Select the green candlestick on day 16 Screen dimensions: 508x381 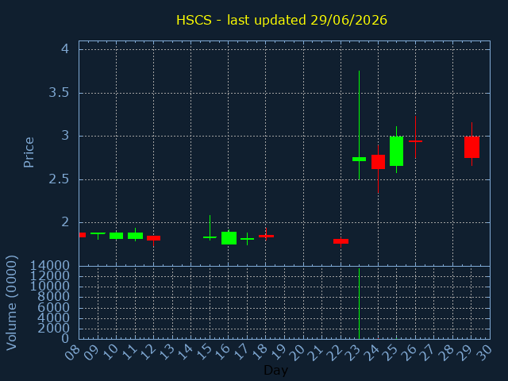click(229, 238)
